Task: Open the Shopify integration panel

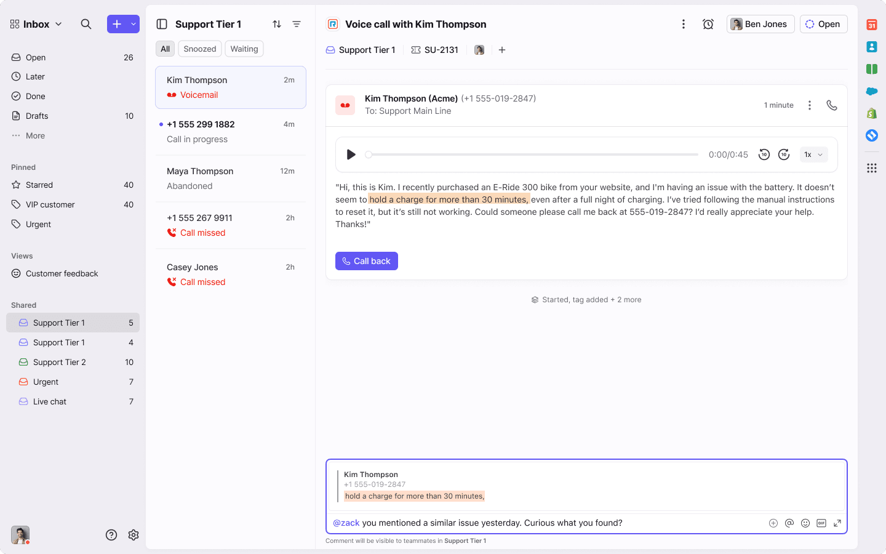Action: (871, 113)
